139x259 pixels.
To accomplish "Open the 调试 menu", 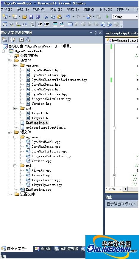I will tap(89, 10).
